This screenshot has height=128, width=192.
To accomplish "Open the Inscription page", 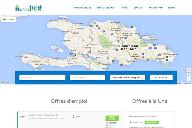I will (x=156, y=8).
